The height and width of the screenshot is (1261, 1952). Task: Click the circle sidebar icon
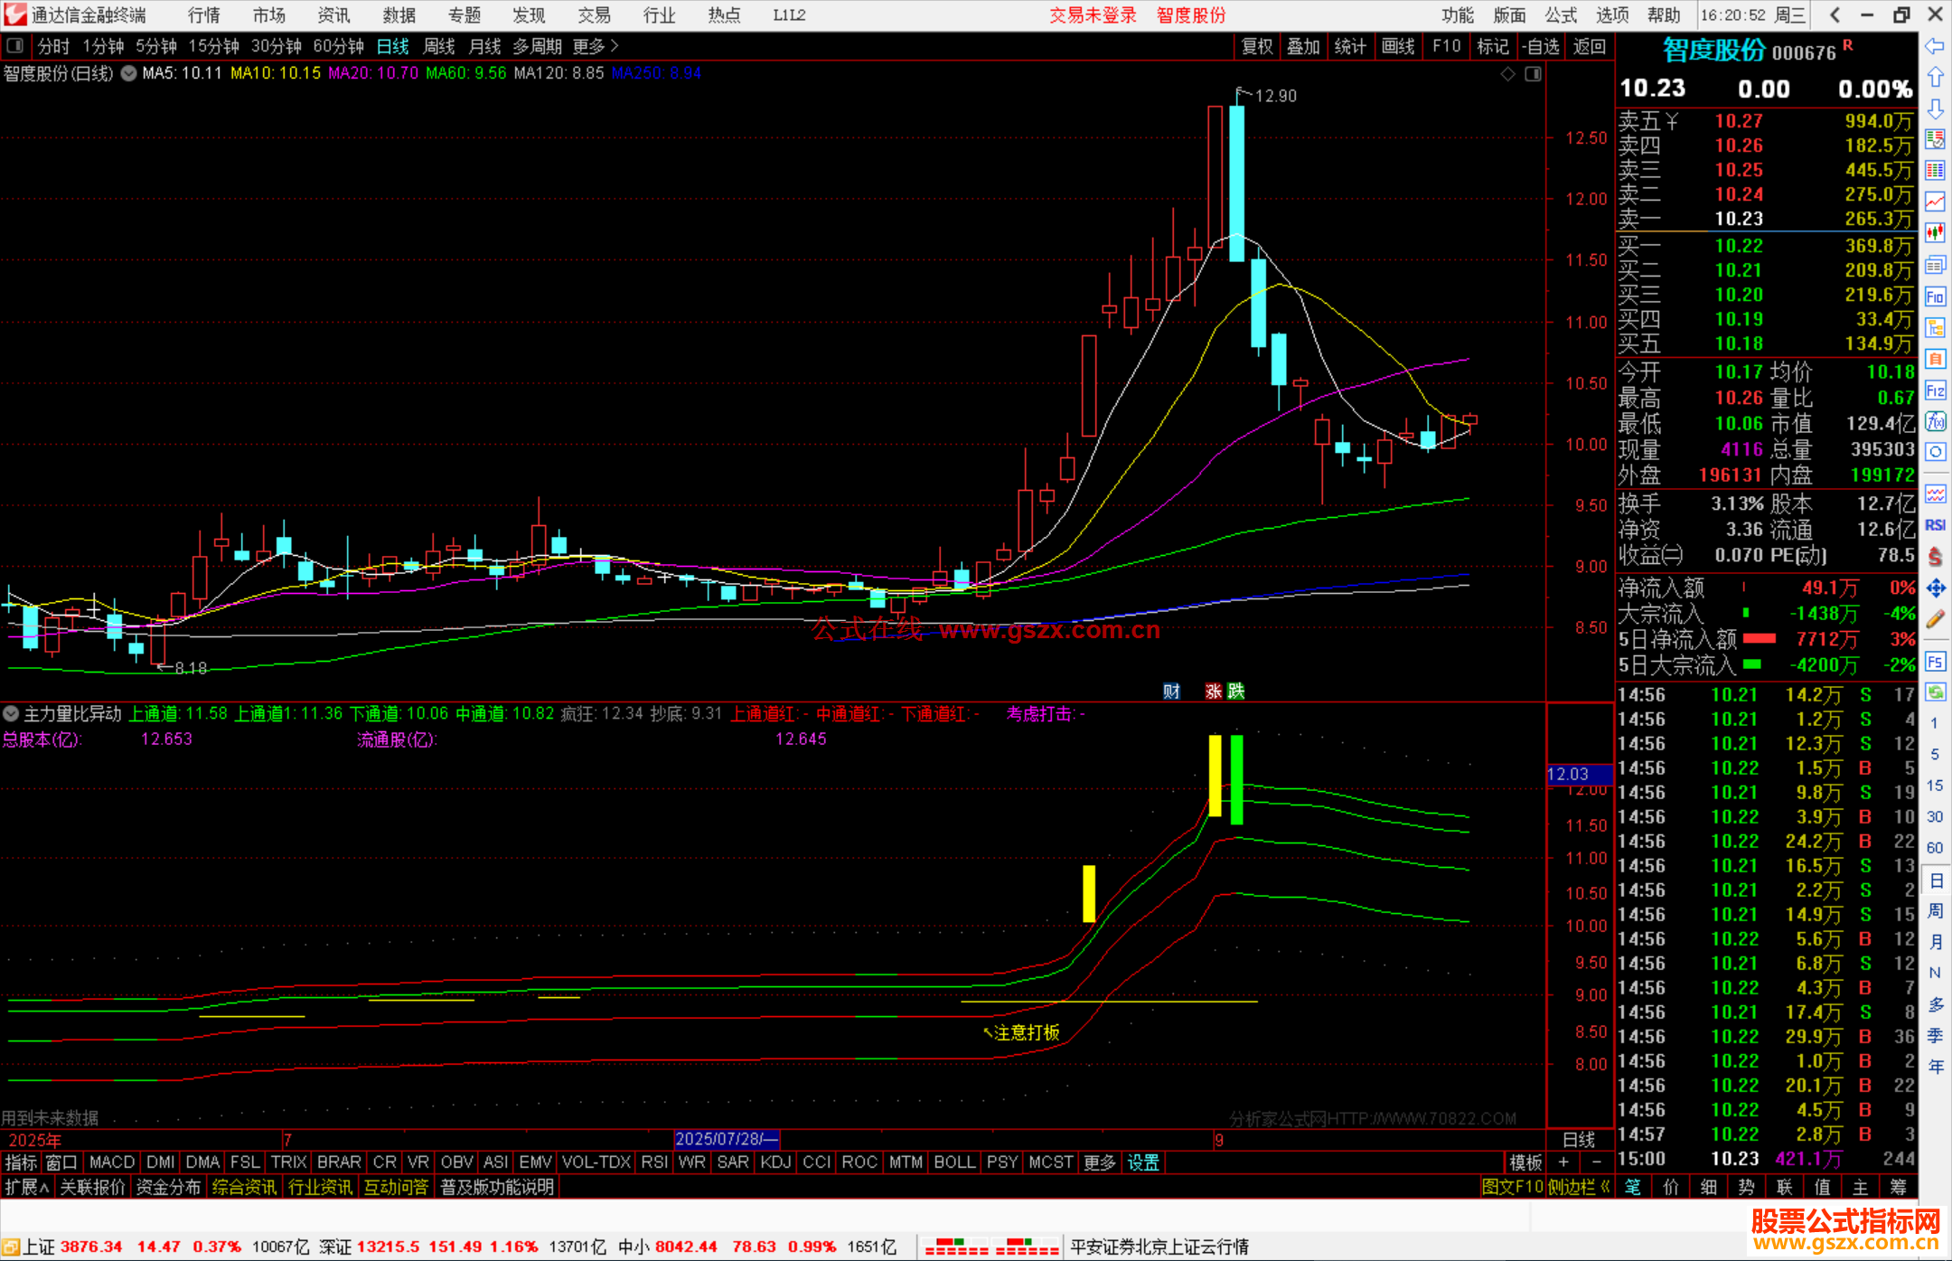[x=1935, y=452]
